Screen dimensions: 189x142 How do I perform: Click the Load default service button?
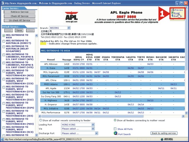click(9, 30)
